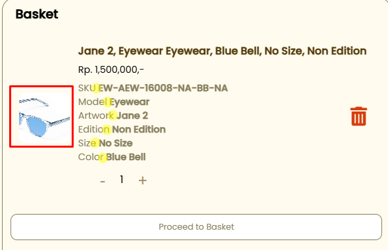Click the 'Non Edition' value beside Edition label
Screen dimensions: 388x250
(139, 129)
